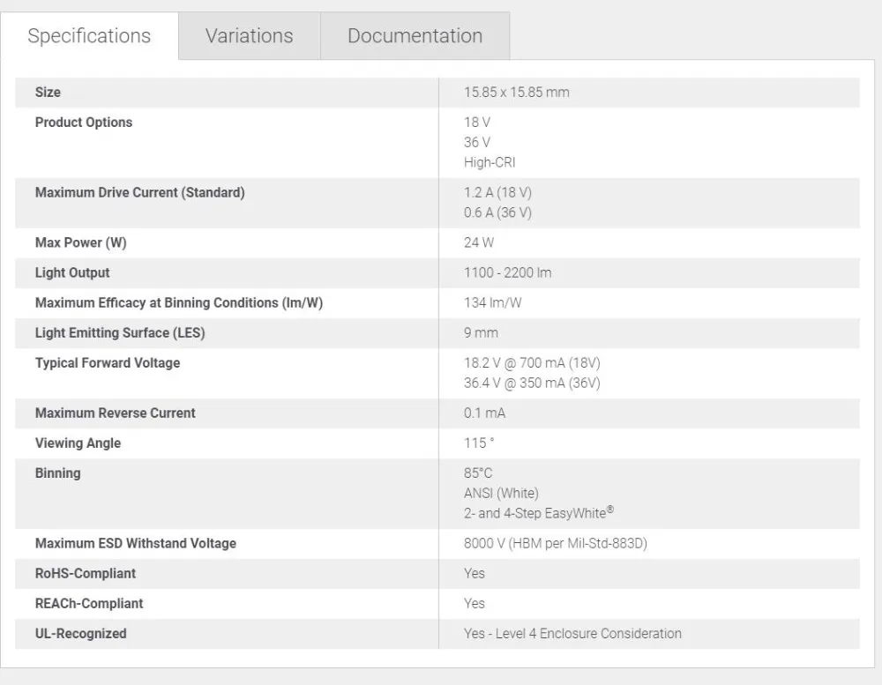
Task: Click the 'Maximum Reverse Current' label
Action: point(116,413)
